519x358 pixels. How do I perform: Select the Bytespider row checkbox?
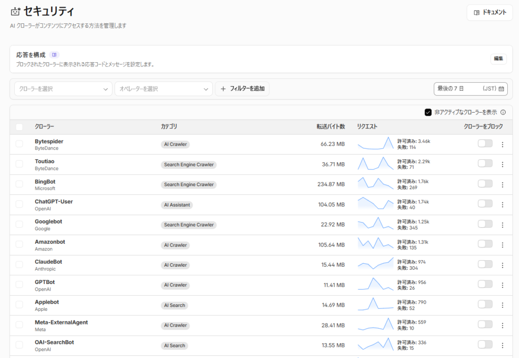point(19,144)
